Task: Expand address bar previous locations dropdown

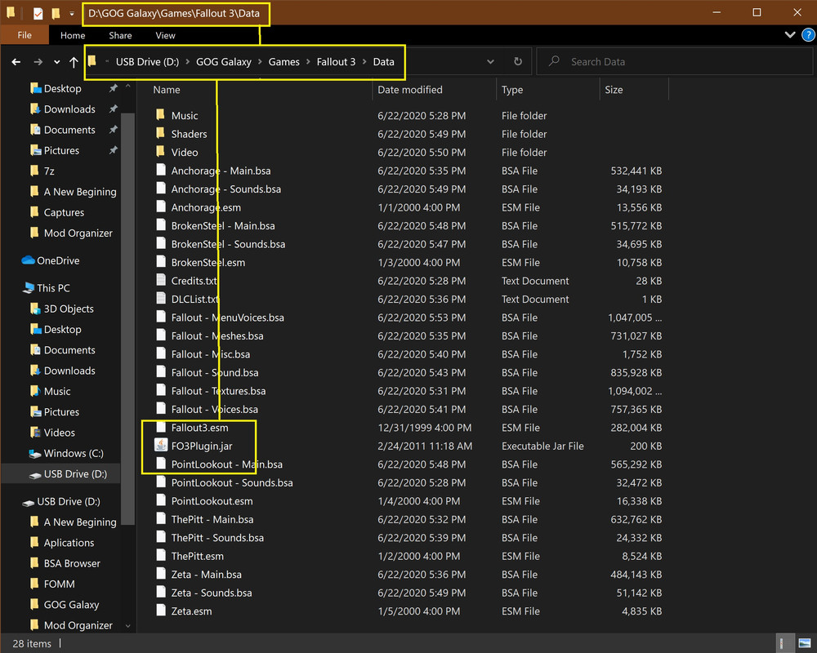Action: 490,61
